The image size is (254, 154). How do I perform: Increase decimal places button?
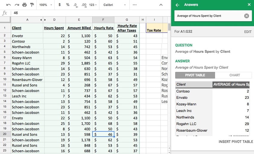(84, 5)
